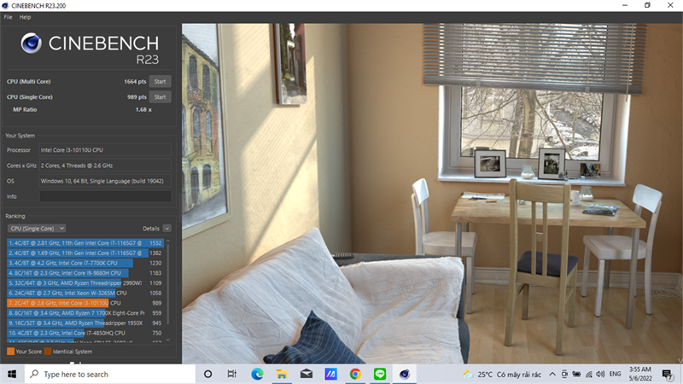Click the Meet Now tray icon
The height and width of the screenshot is (384, 683).
click(564, 374)
